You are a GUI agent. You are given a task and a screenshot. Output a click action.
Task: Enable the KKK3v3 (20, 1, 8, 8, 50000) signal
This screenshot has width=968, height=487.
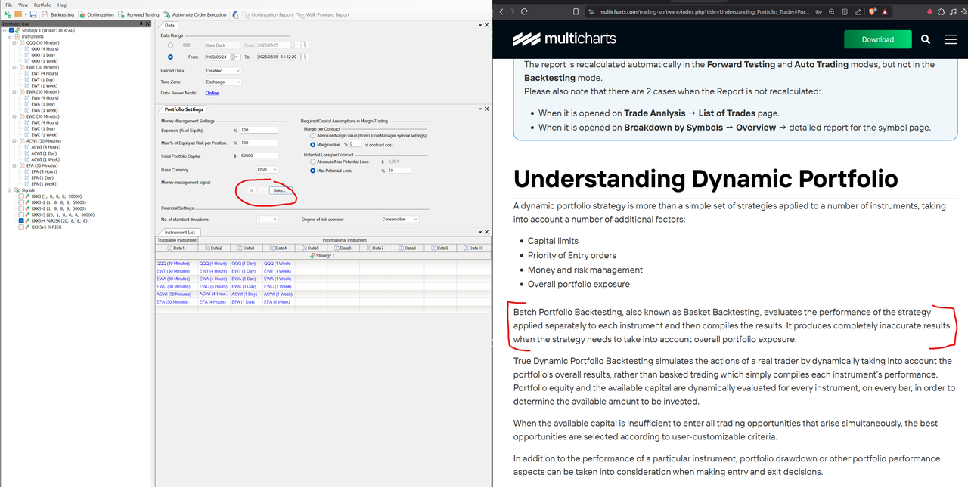21,214
